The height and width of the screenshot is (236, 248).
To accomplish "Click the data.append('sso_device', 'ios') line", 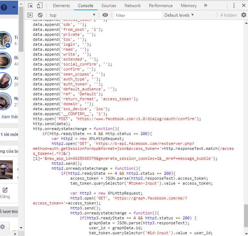I will point(71,109).
